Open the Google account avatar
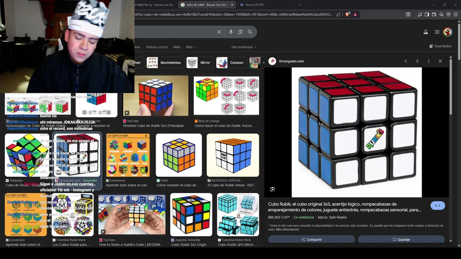Viewport: 461px width, 259px height. coord(448,32)
